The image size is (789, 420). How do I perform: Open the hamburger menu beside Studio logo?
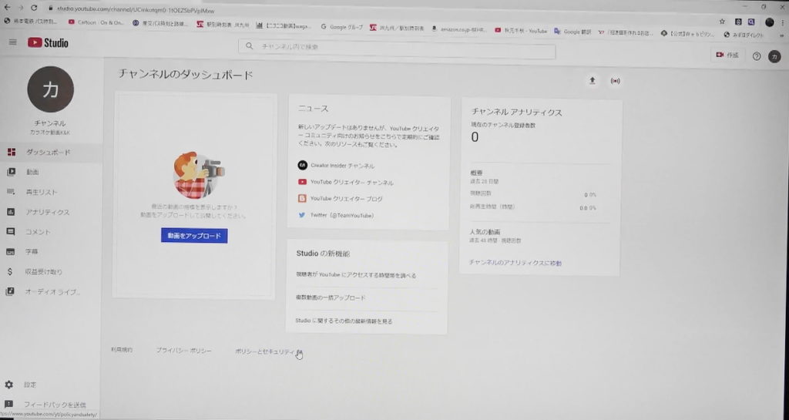(12, 42)
